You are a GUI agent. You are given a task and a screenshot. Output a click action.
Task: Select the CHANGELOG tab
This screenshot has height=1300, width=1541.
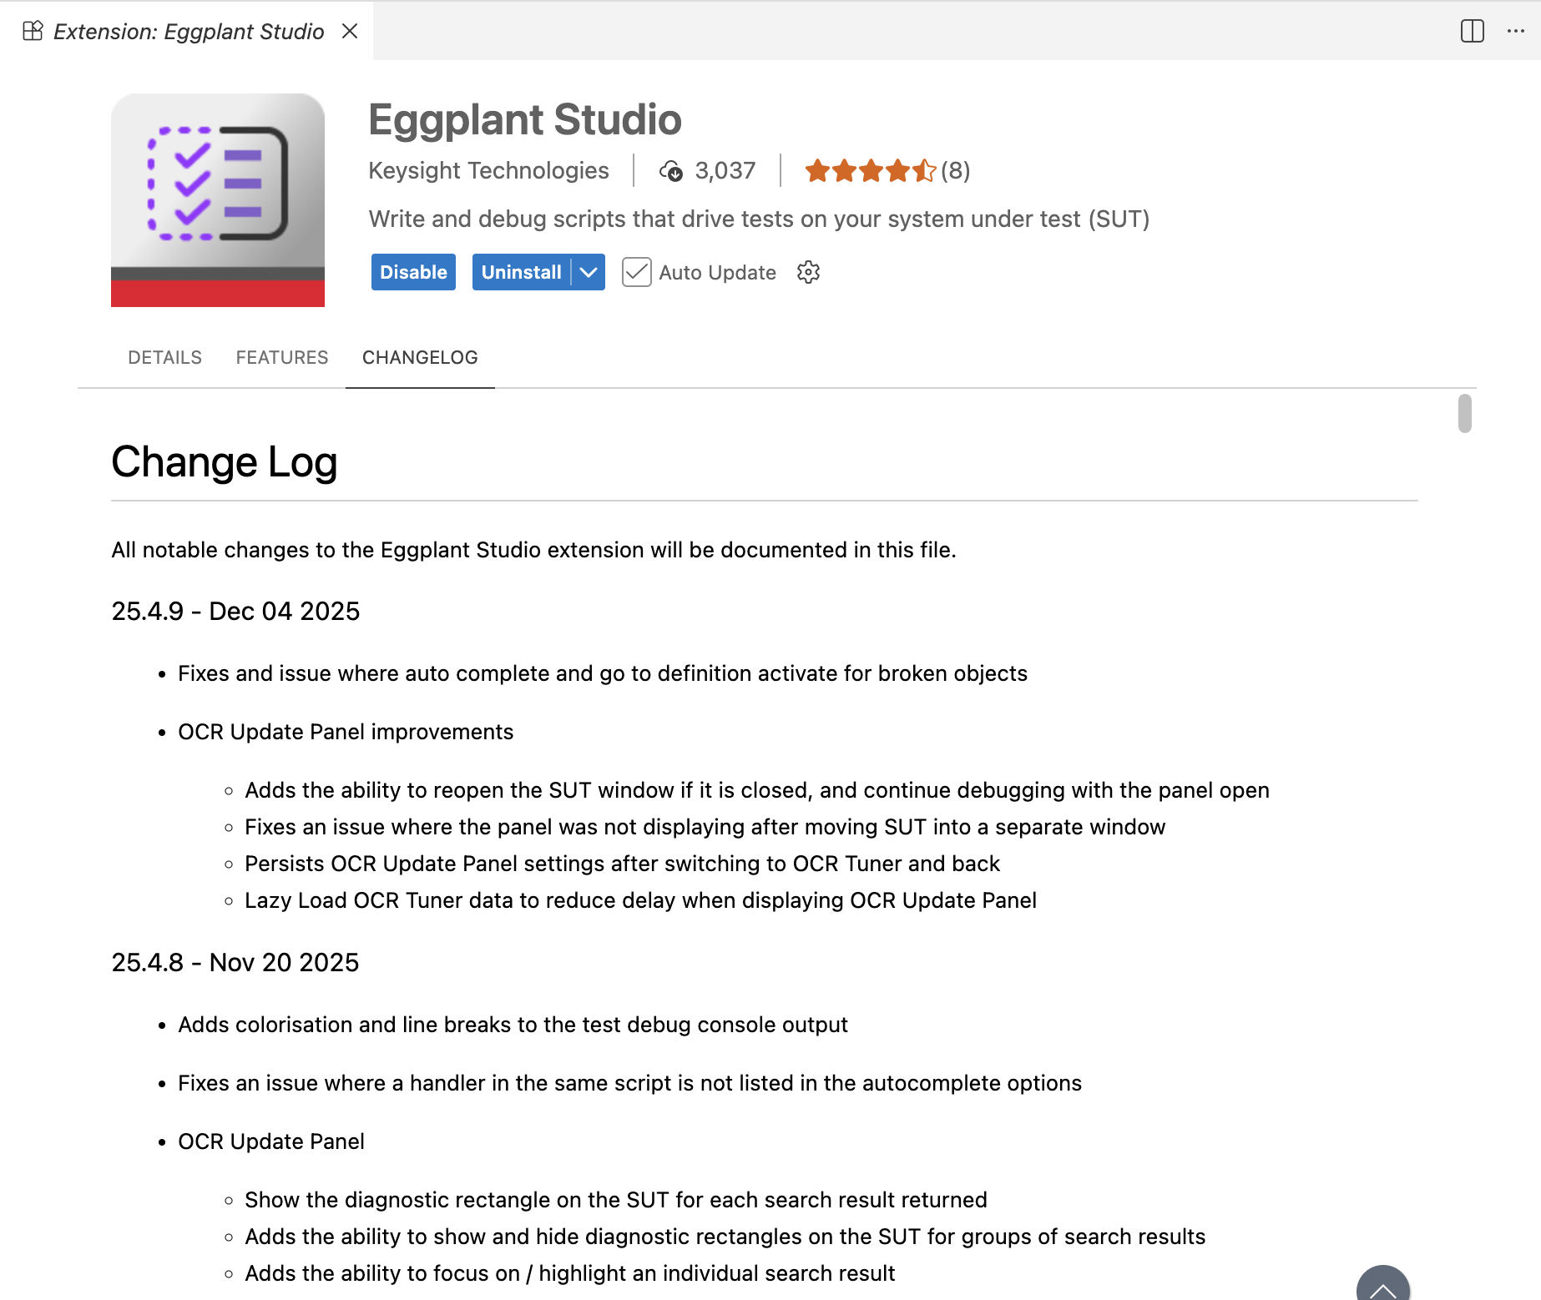[x=420, y=357]
